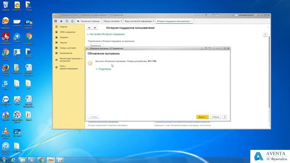290x163 pixels.
Task: Click Отмена button in update dialog
Action: coord(216,117)
